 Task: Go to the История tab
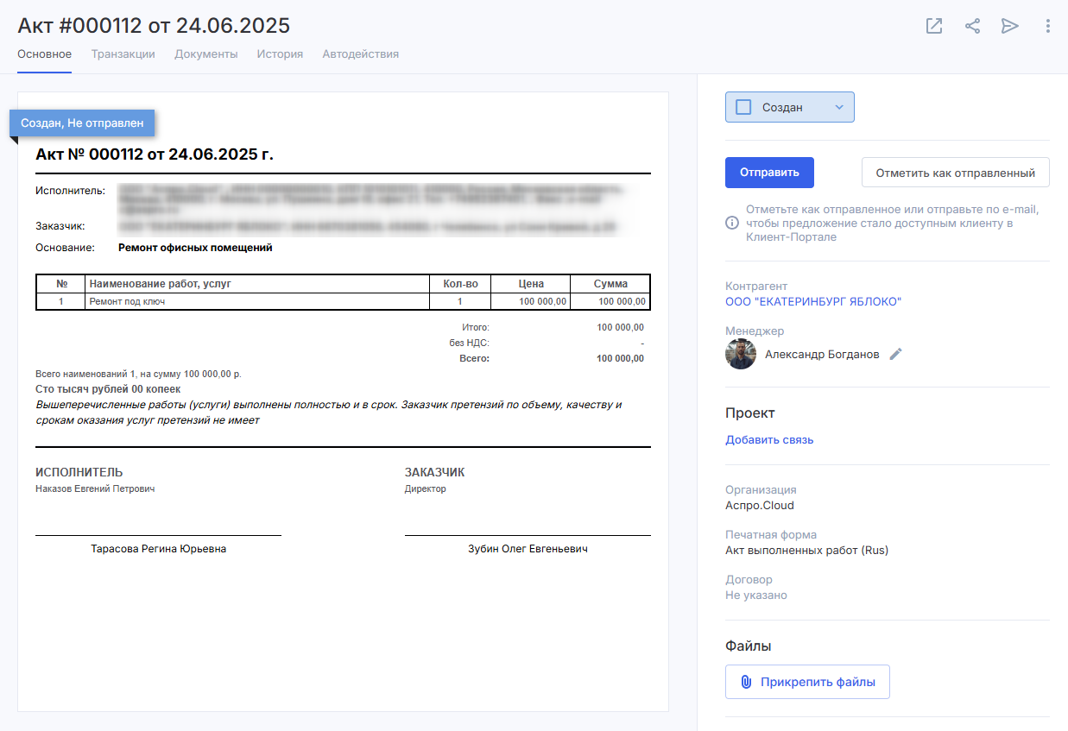point(280,54)
